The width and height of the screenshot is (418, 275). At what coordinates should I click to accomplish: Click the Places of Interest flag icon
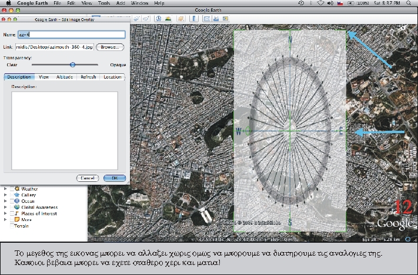tap(17, 213)
